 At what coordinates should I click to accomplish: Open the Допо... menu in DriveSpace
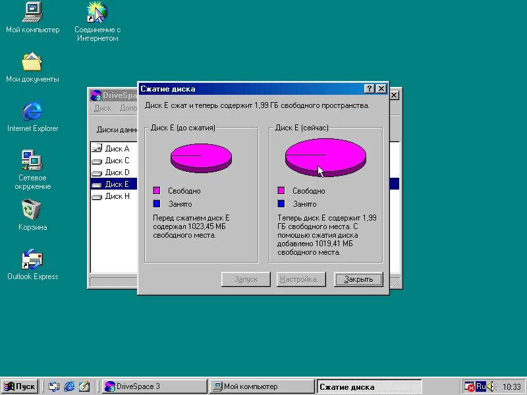(128, 108)
